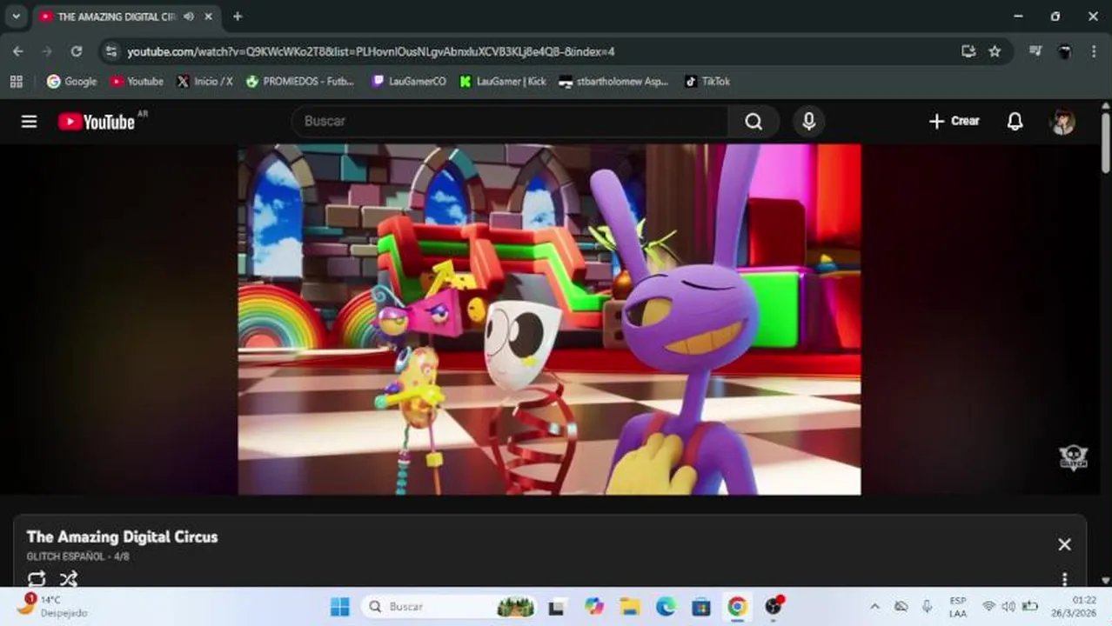Open the Inicio / X bookmark
Viewport: 1112px width, 626px height.
point(204,82)
